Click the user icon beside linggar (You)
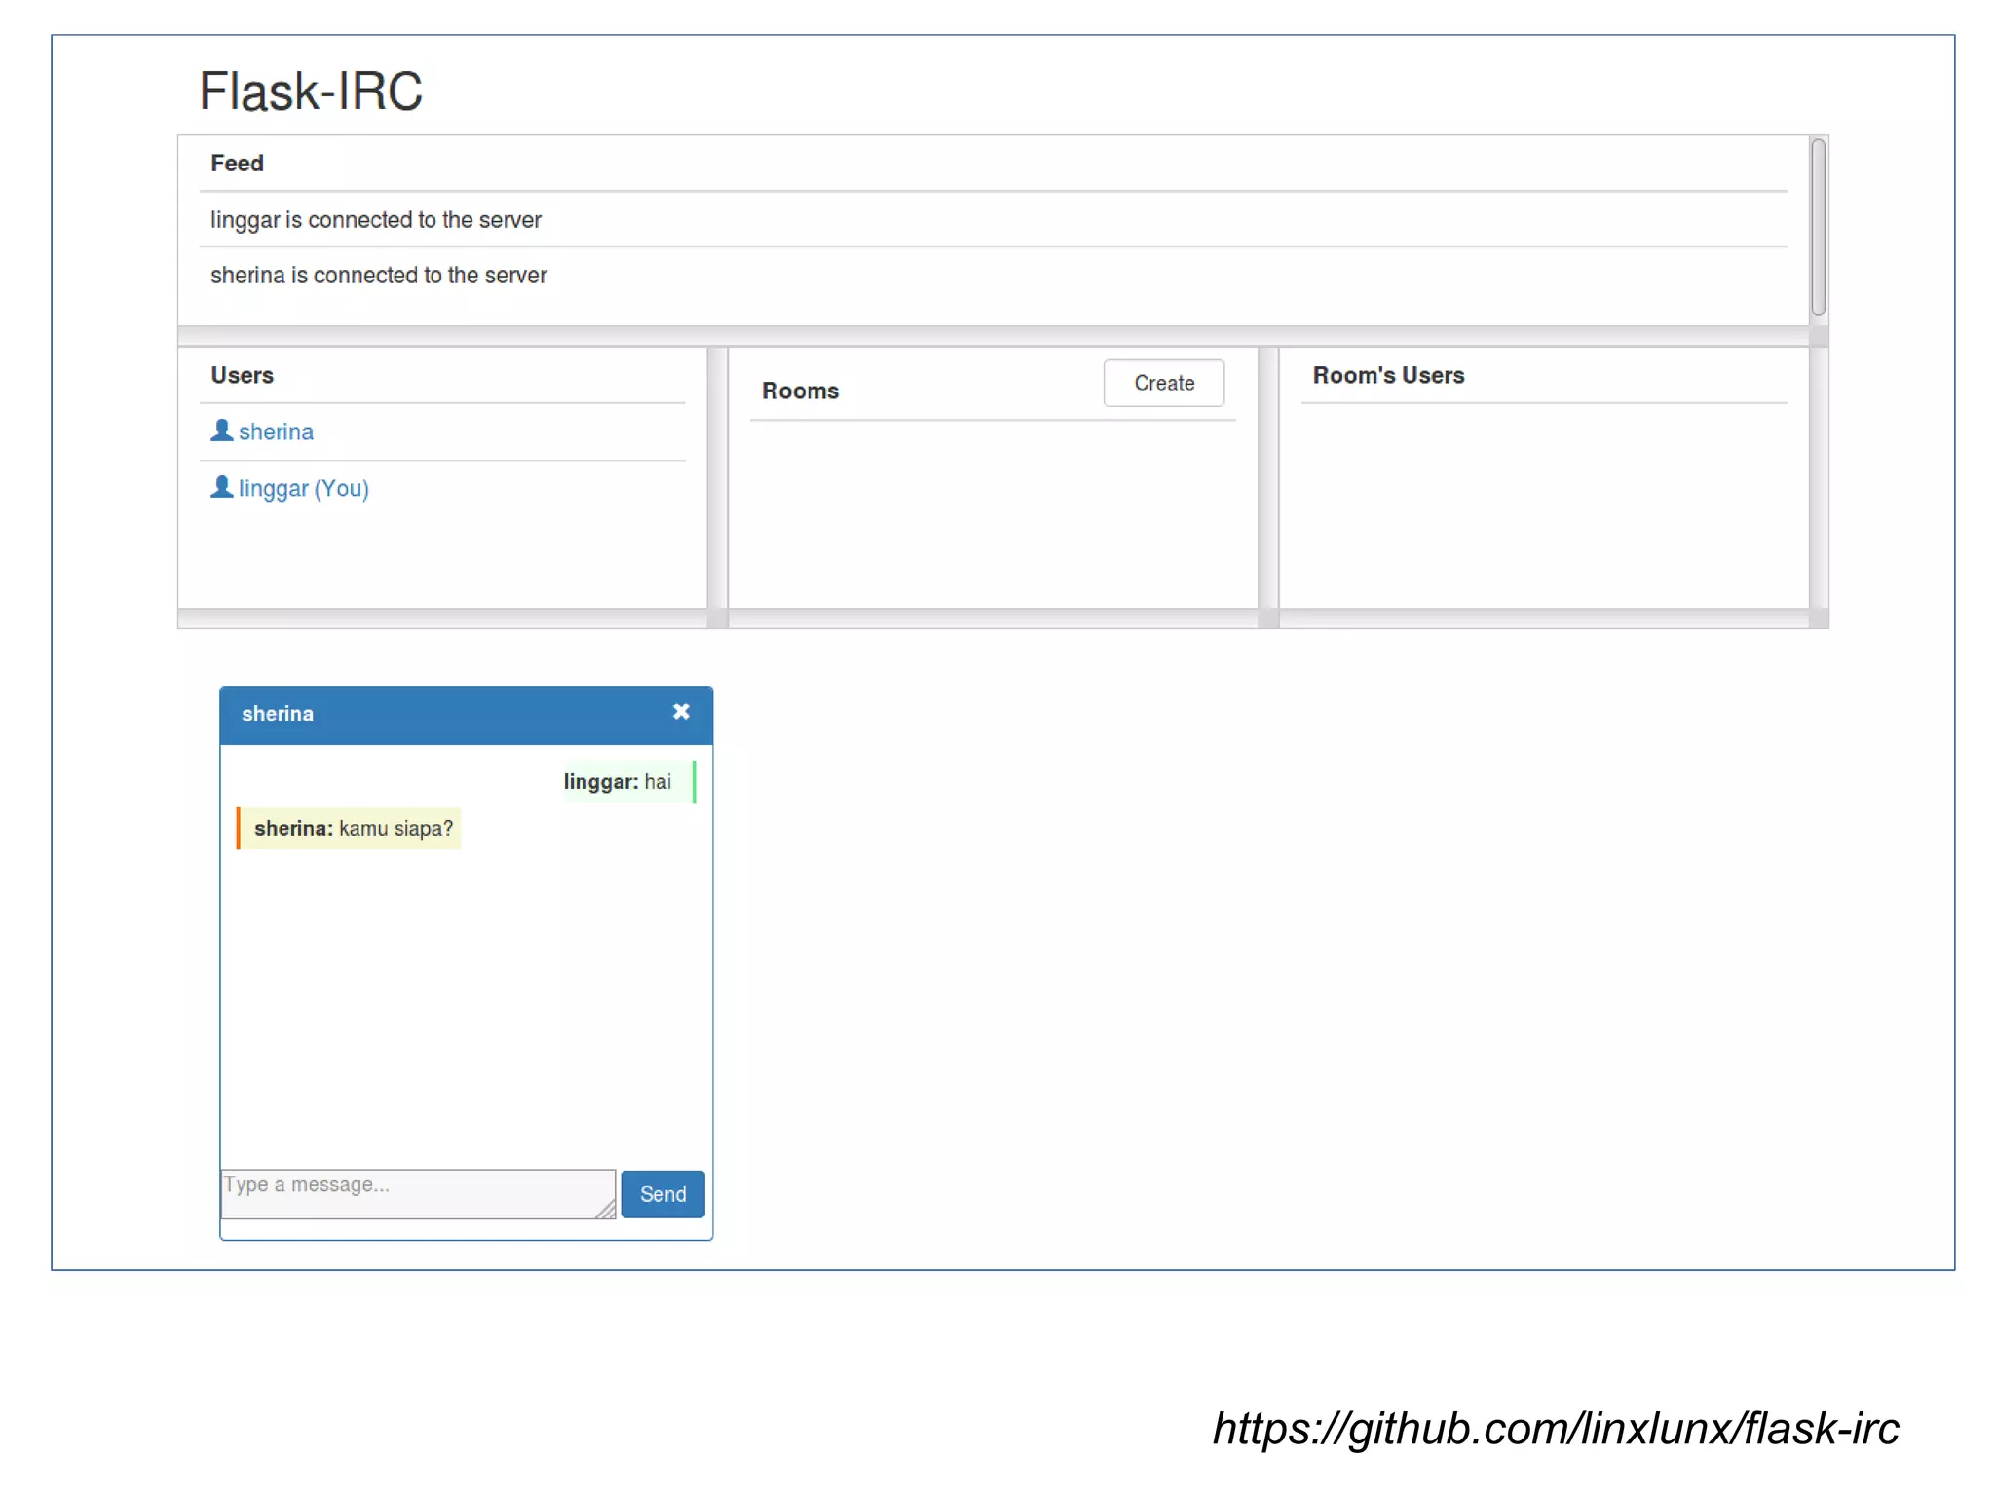 pos(222,487)
